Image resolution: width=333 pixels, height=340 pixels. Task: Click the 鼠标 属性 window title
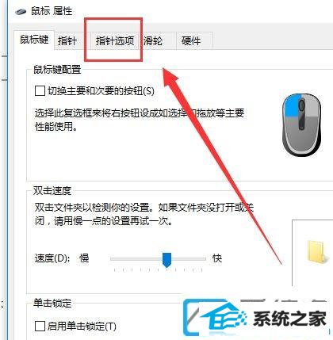coord(52,11)
